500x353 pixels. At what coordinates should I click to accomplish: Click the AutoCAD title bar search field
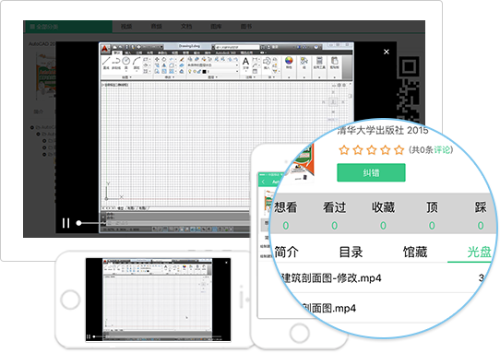point(236,47)
